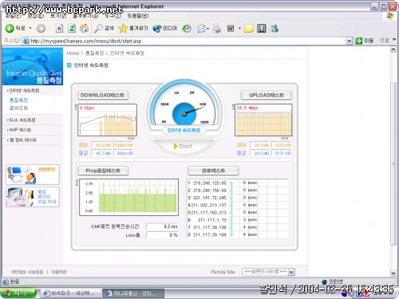
Task: Click the 3.2 ms round-trip time field
Action: click(x=162, y=226)
